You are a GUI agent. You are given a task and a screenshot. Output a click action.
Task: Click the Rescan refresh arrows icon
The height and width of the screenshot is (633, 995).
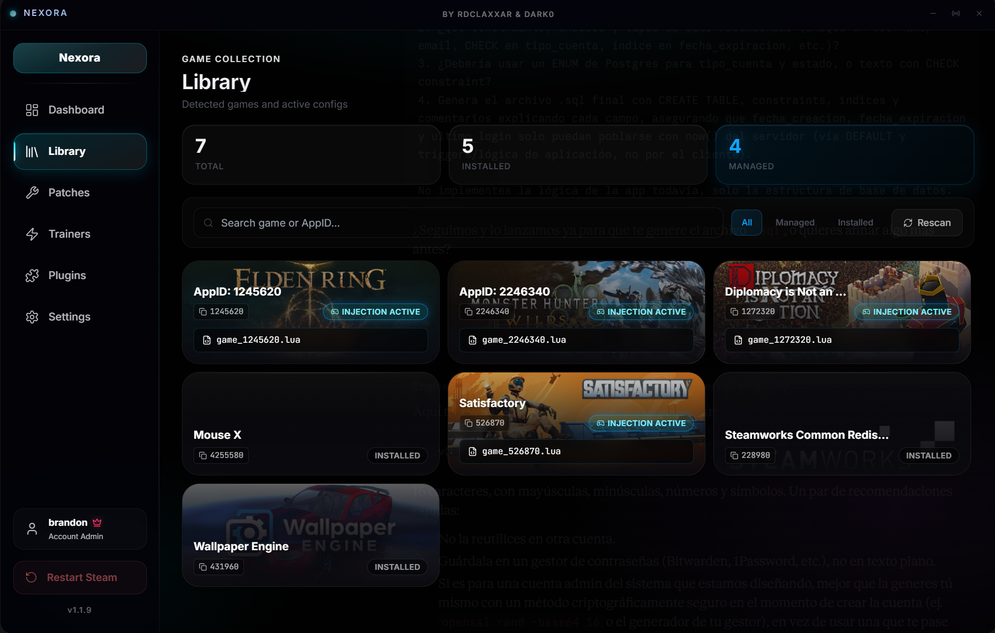tap(908, 223)
